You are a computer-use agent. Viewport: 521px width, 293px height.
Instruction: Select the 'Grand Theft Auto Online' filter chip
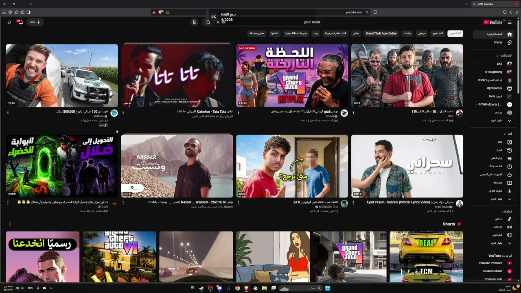(381, 33)
